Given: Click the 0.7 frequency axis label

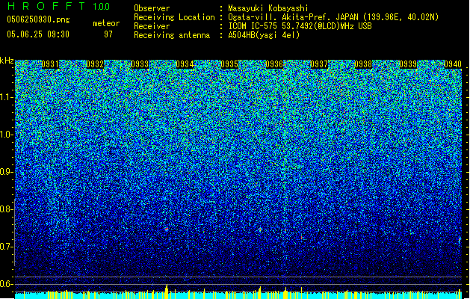Looking at the screenshot, I should pos(7,247).
